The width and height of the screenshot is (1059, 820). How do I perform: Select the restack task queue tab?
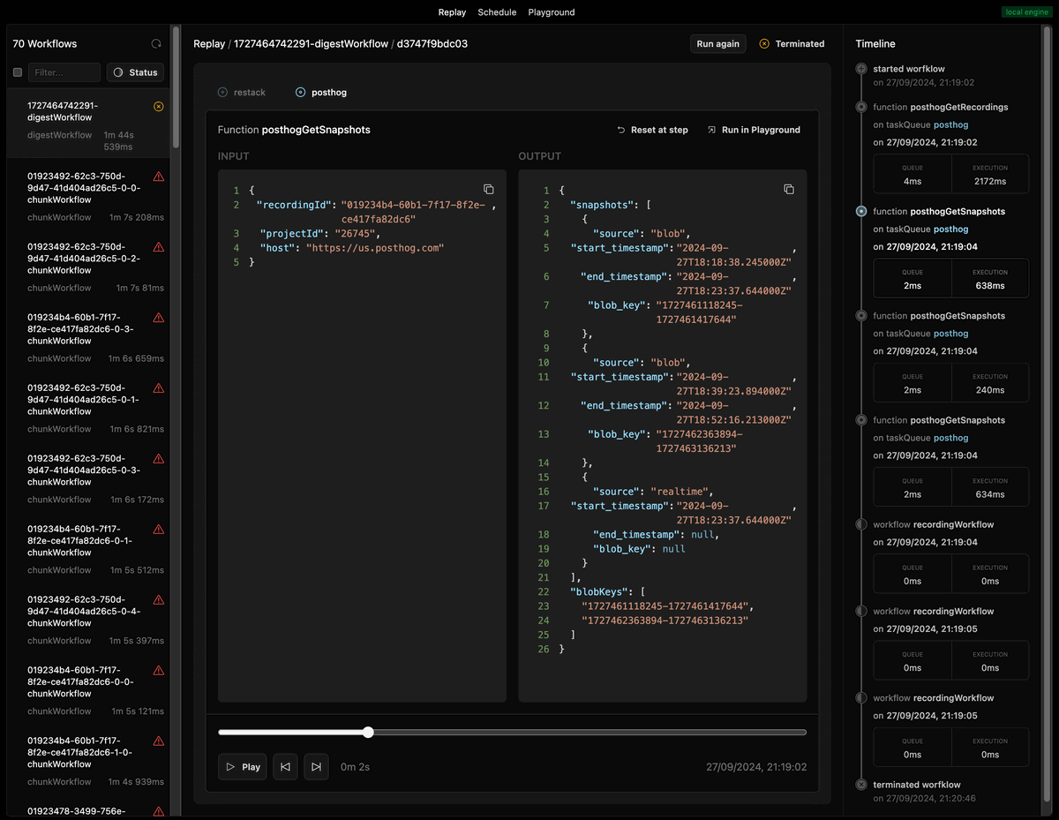coord(241,92)
